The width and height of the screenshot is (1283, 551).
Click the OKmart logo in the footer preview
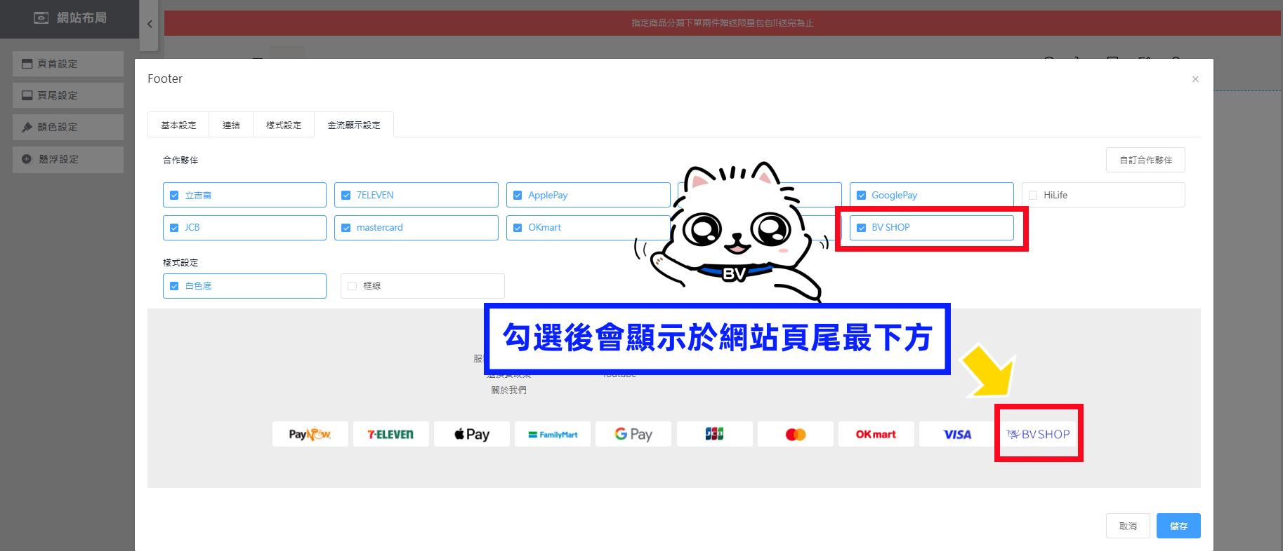(876, 434)
